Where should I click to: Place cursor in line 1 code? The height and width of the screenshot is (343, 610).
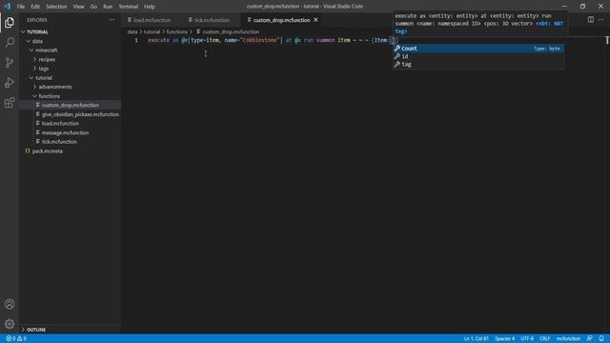point(273,40)
